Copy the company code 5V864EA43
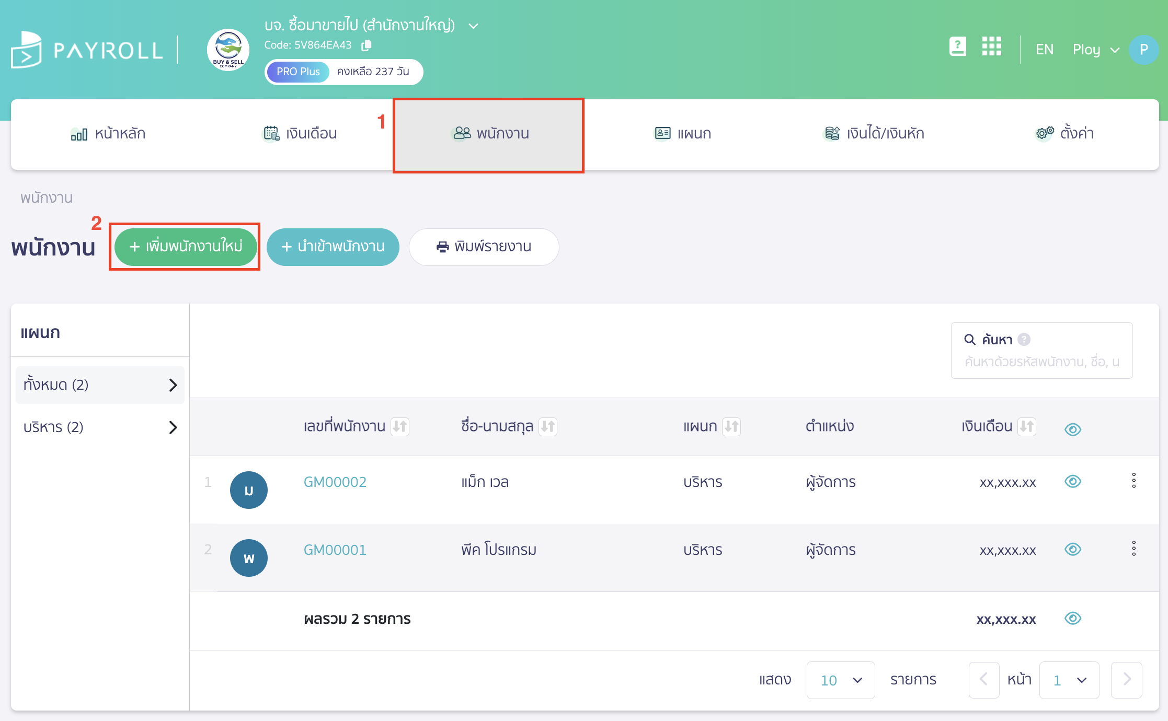 tap(365, 45)
